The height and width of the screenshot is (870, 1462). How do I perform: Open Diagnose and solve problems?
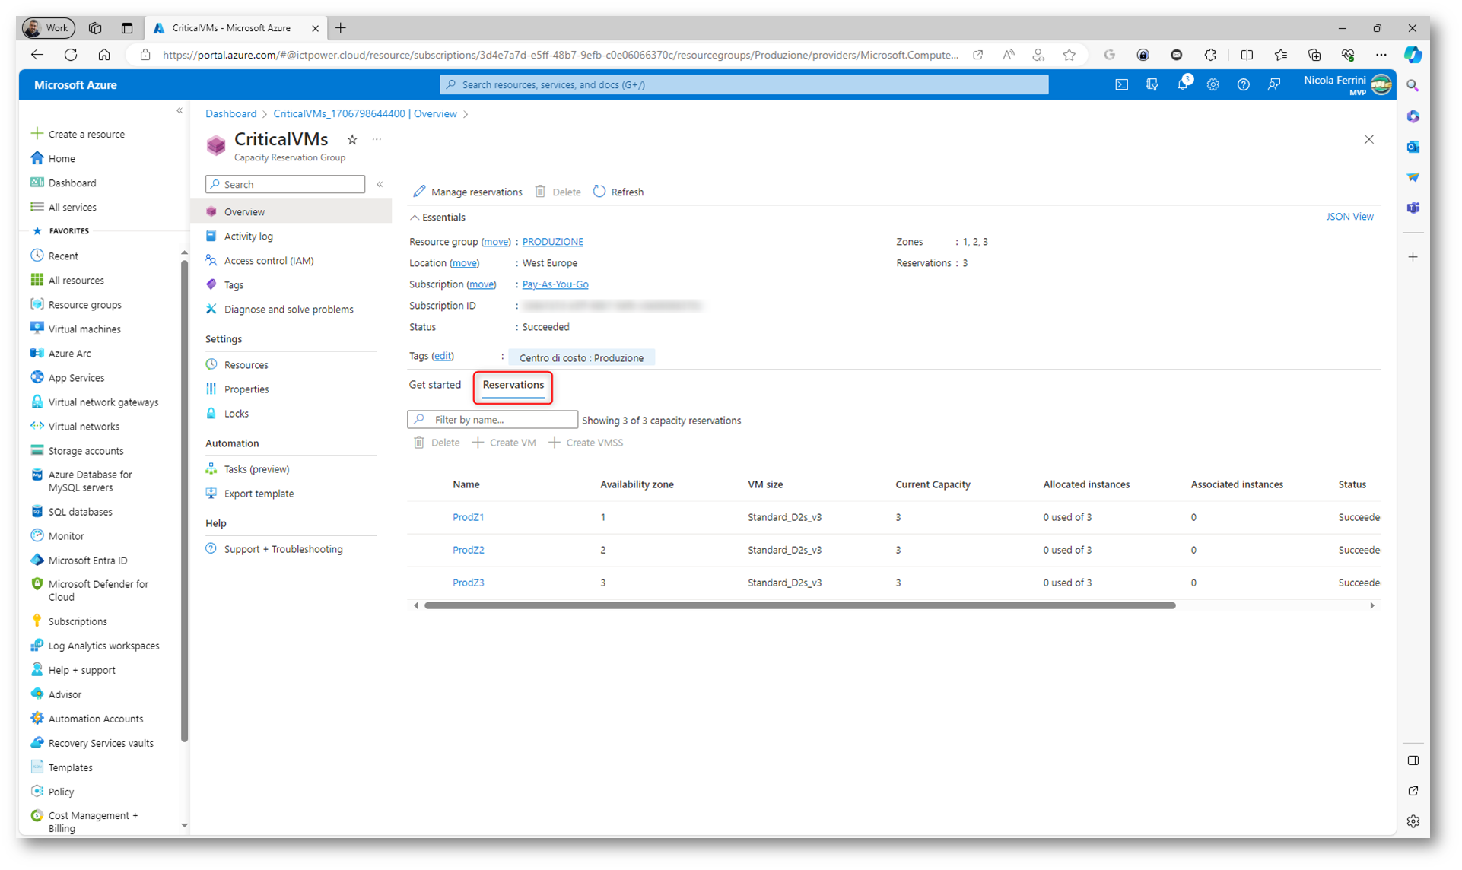tap(288, 310)
